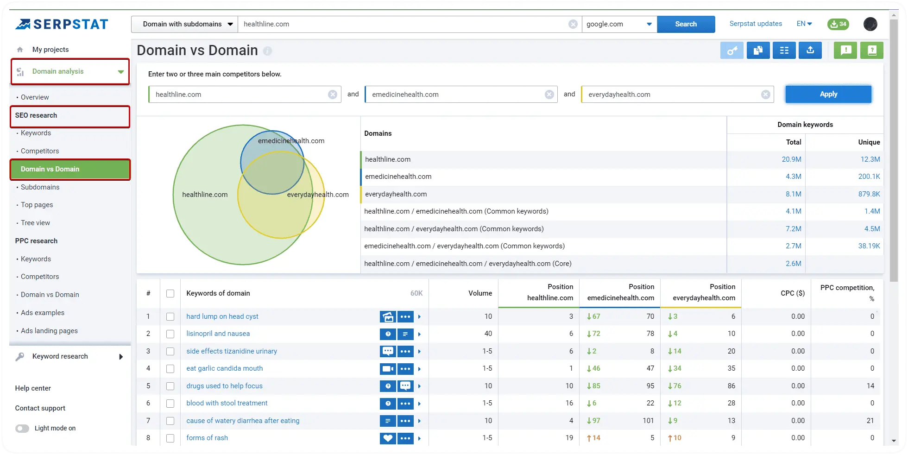The width and height of the screenshot is (908, 455).
Task: Export the report using the export icon
Action: click(810, 50)
